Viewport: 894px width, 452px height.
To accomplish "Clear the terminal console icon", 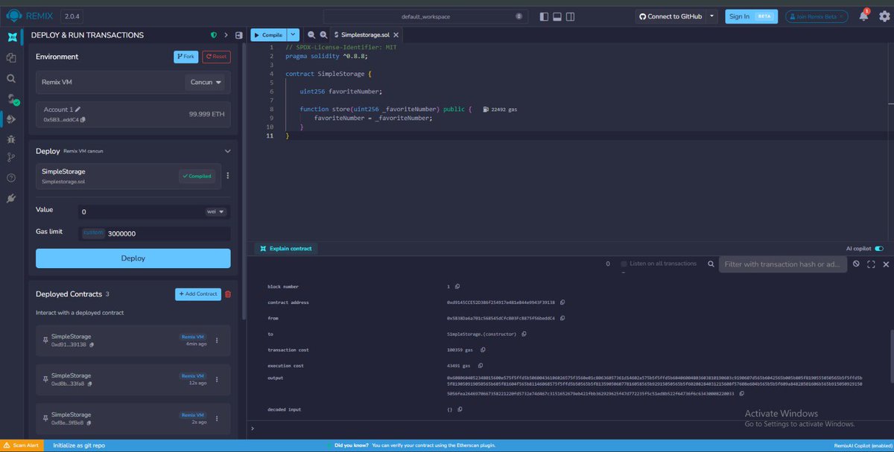I will pos(857,264).
